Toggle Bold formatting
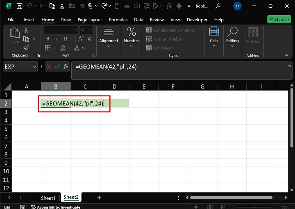Viewport: 295px width, 209px height. tap(48, 39)
